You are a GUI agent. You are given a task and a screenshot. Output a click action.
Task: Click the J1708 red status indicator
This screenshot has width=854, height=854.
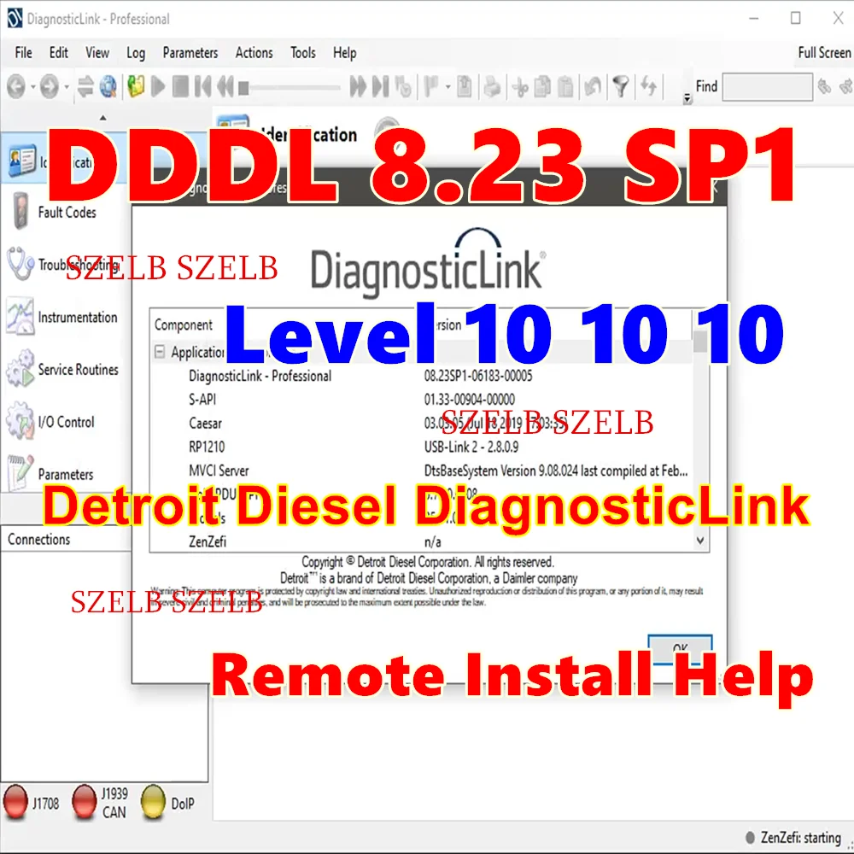point(15,802)
